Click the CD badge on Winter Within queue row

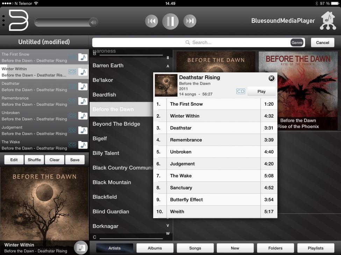click(x=72, y=72)
